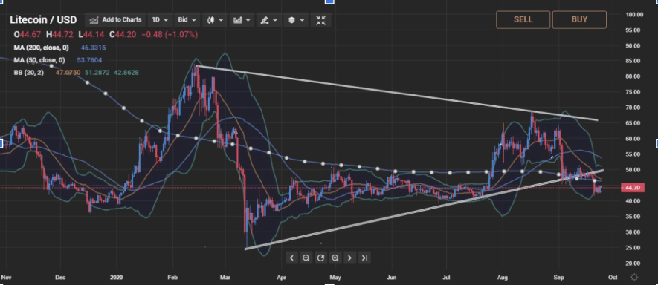The height and width of the screenshot is (285, 658).
Task: Click the 47.0750 Bollinger basis value
Action: (x=68, y=73)
